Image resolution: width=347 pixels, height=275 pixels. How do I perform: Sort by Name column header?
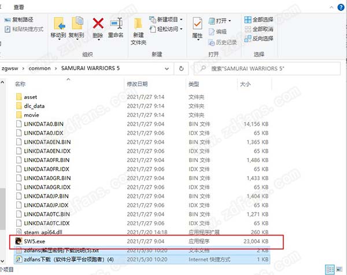(20, 84)
